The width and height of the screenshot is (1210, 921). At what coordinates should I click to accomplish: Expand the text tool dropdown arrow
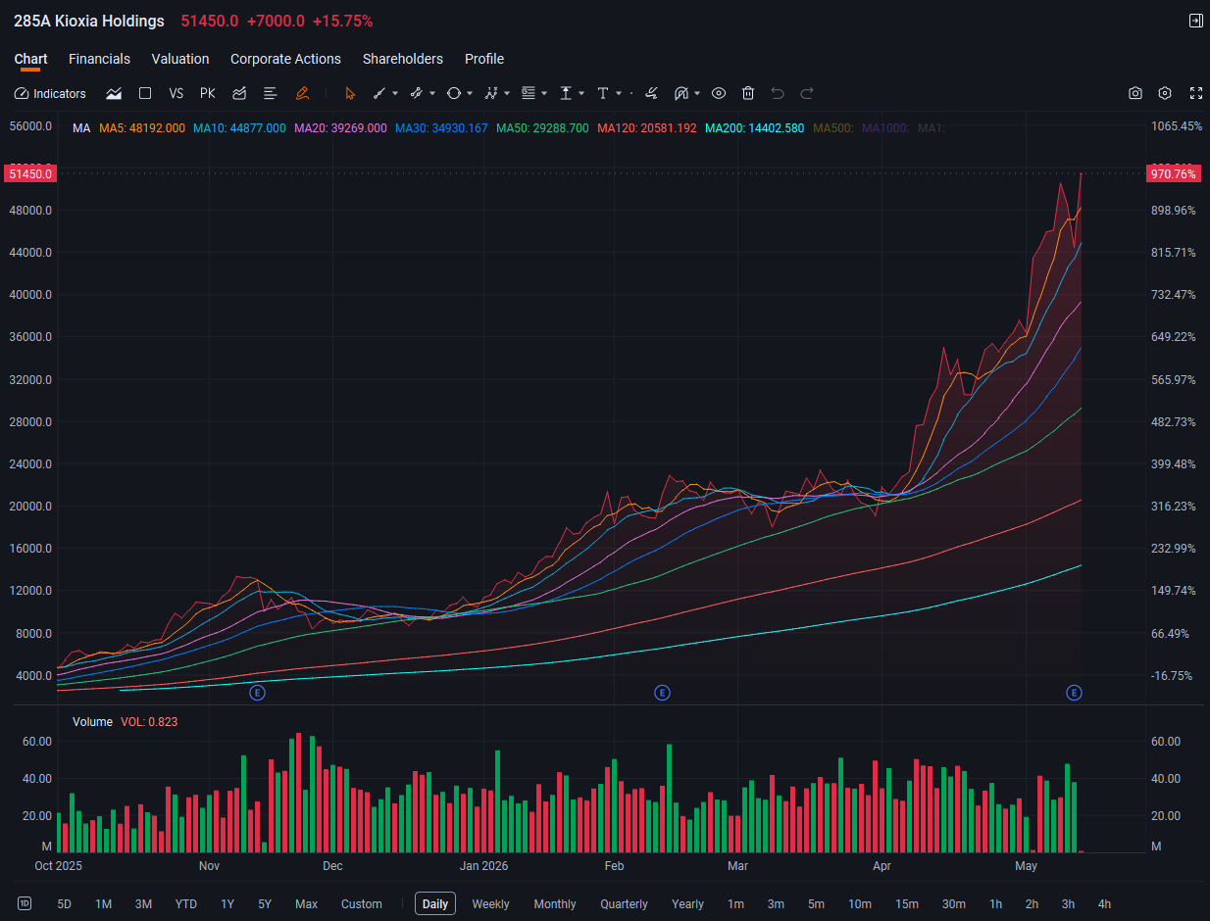[619, 94]
